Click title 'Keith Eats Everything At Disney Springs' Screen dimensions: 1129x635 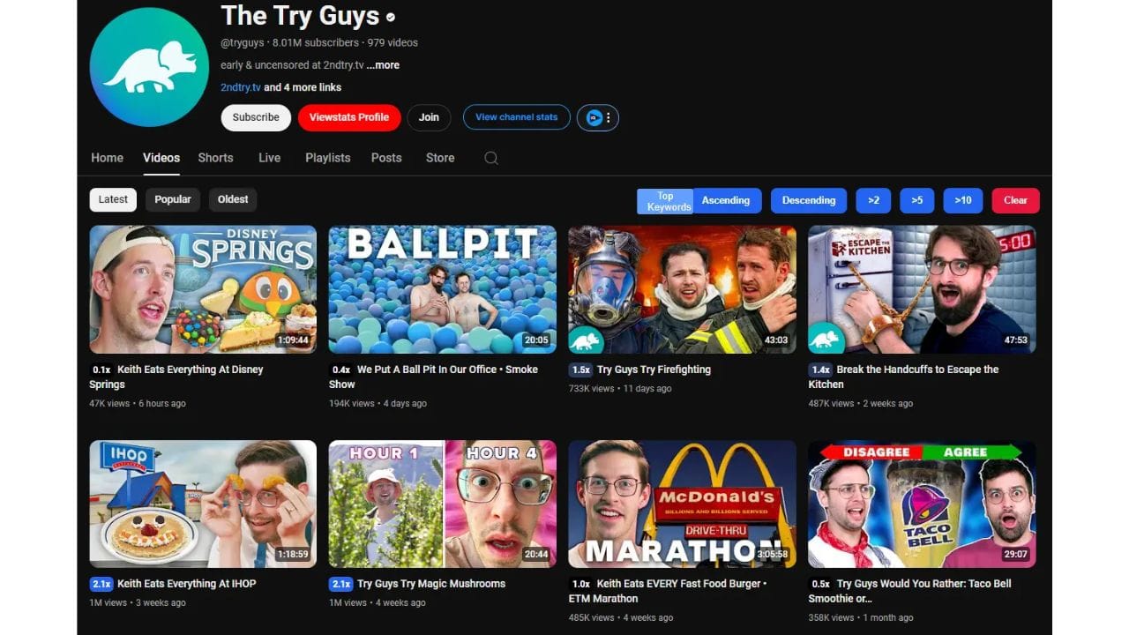176,377
